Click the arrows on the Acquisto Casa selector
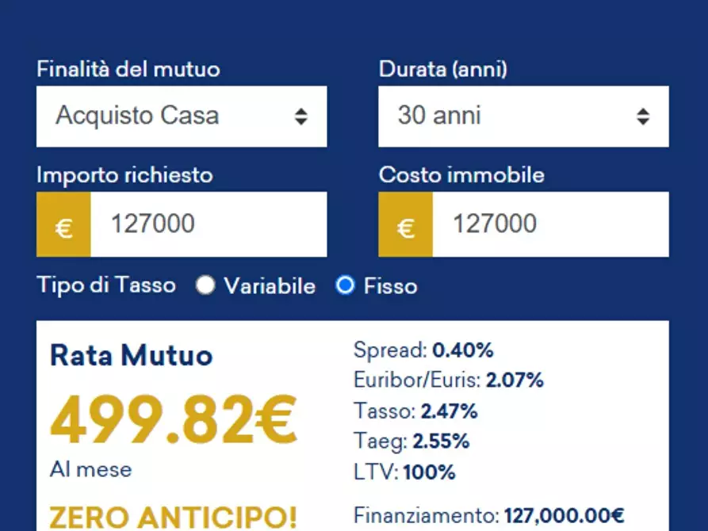Image resolution: width=708 pixels, height=531 pixels. tap(301, 116)
